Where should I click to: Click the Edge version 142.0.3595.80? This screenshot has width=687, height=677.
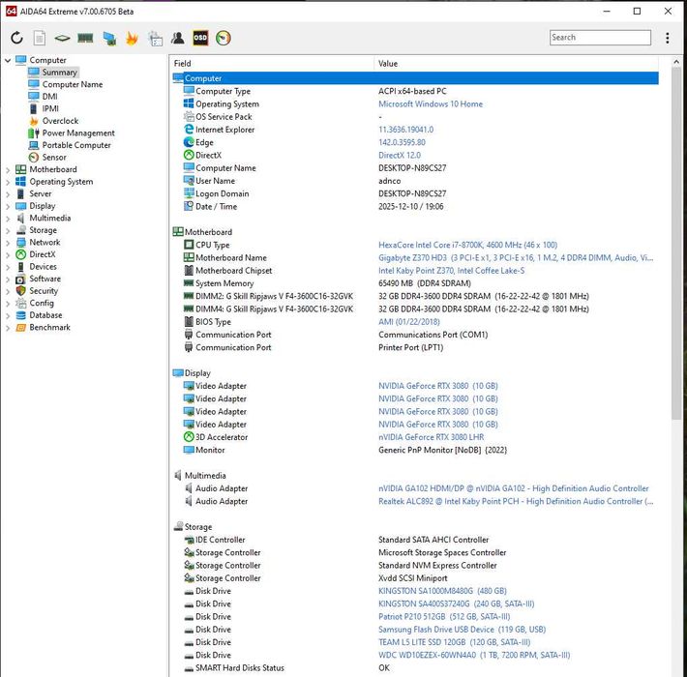tap(402, 142)
